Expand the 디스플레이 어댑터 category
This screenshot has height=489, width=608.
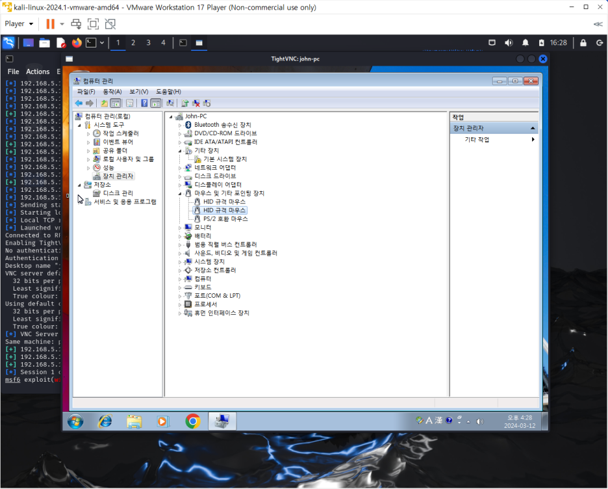[x=180, y=185]
